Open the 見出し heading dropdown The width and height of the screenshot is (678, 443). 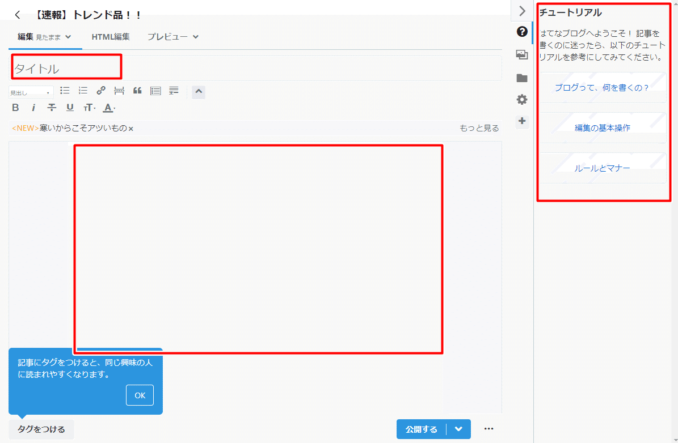(x=31, y=92)
